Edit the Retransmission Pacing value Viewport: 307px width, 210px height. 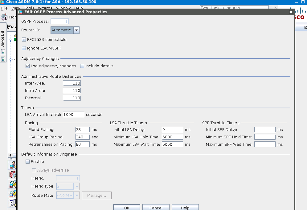tap(82, 145)
